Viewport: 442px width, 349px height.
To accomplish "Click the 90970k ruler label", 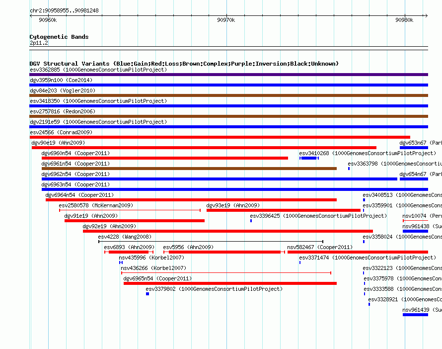I will coord(226,20).
